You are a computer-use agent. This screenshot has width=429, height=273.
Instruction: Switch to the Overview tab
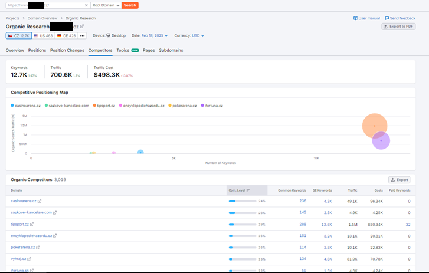(x=15, y=50)
